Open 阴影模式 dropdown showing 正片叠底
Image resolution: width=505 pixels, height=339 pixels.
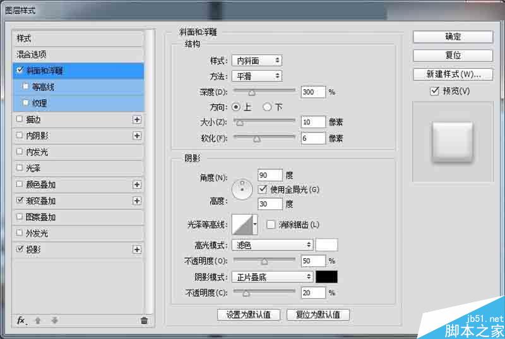click(273, 277)
